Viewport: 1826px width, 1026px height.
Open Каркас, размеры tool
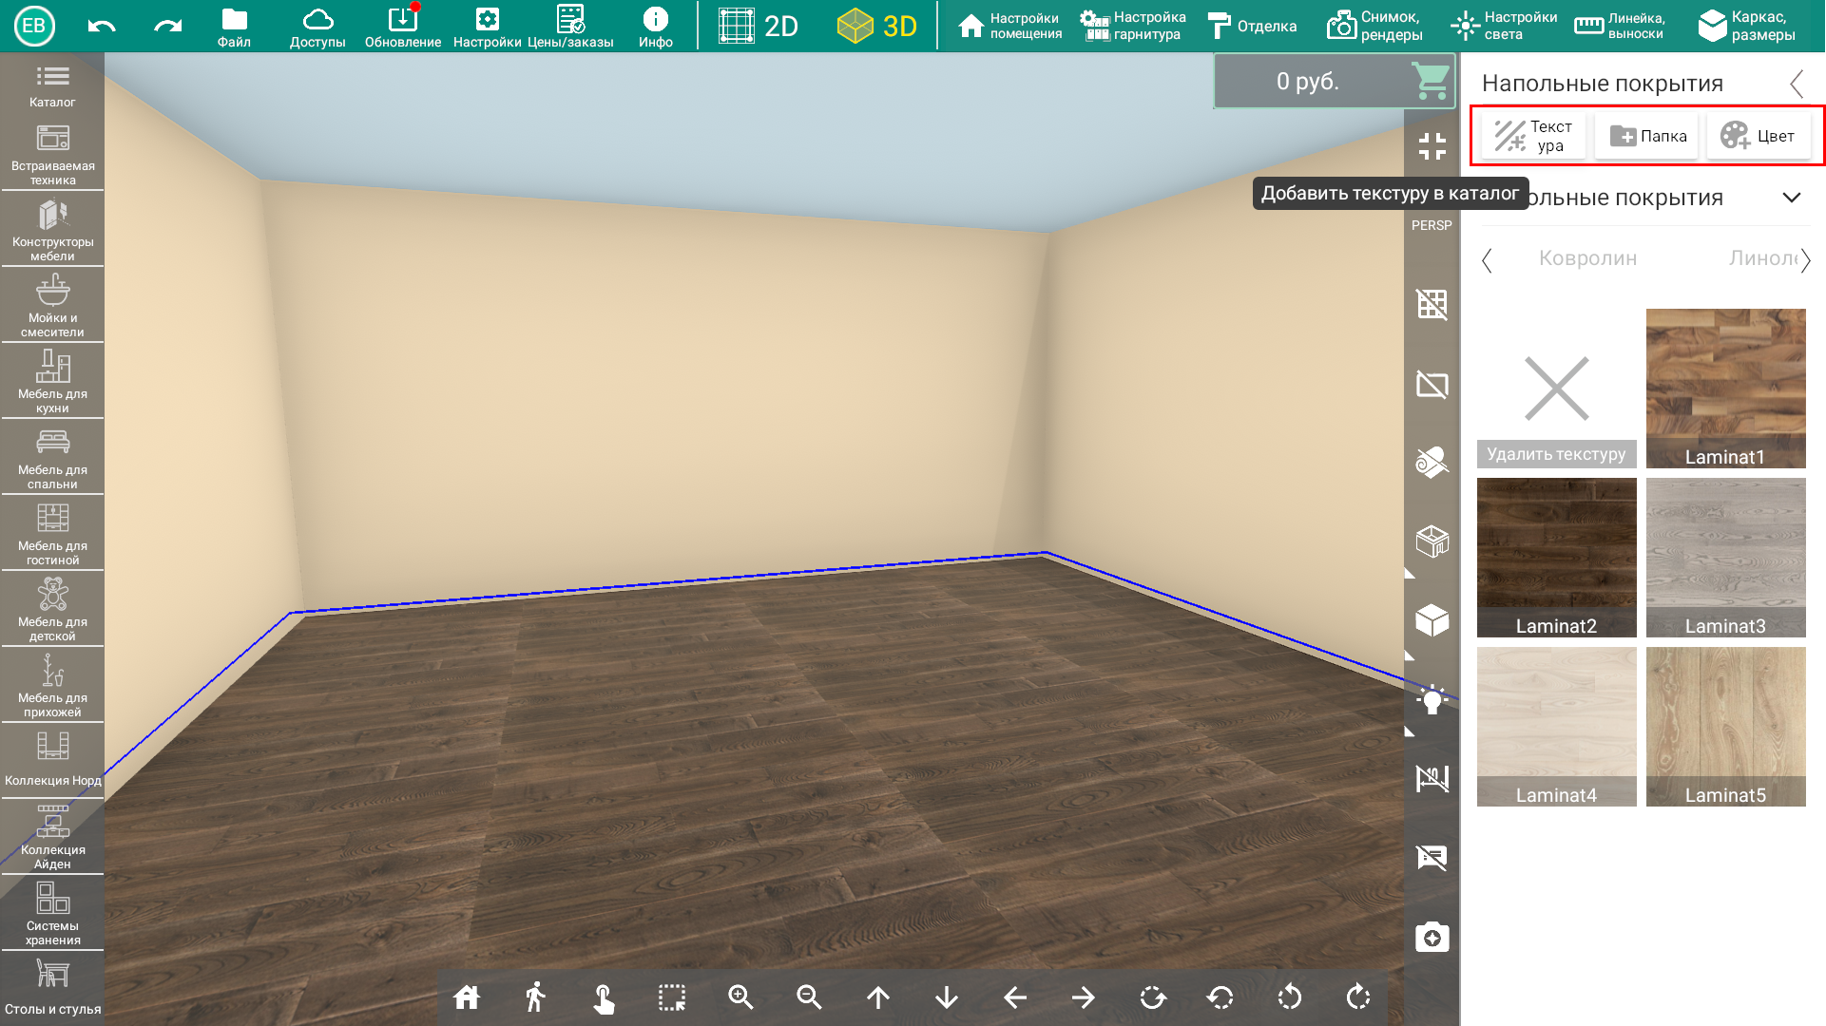click(x=1747, y=26)
